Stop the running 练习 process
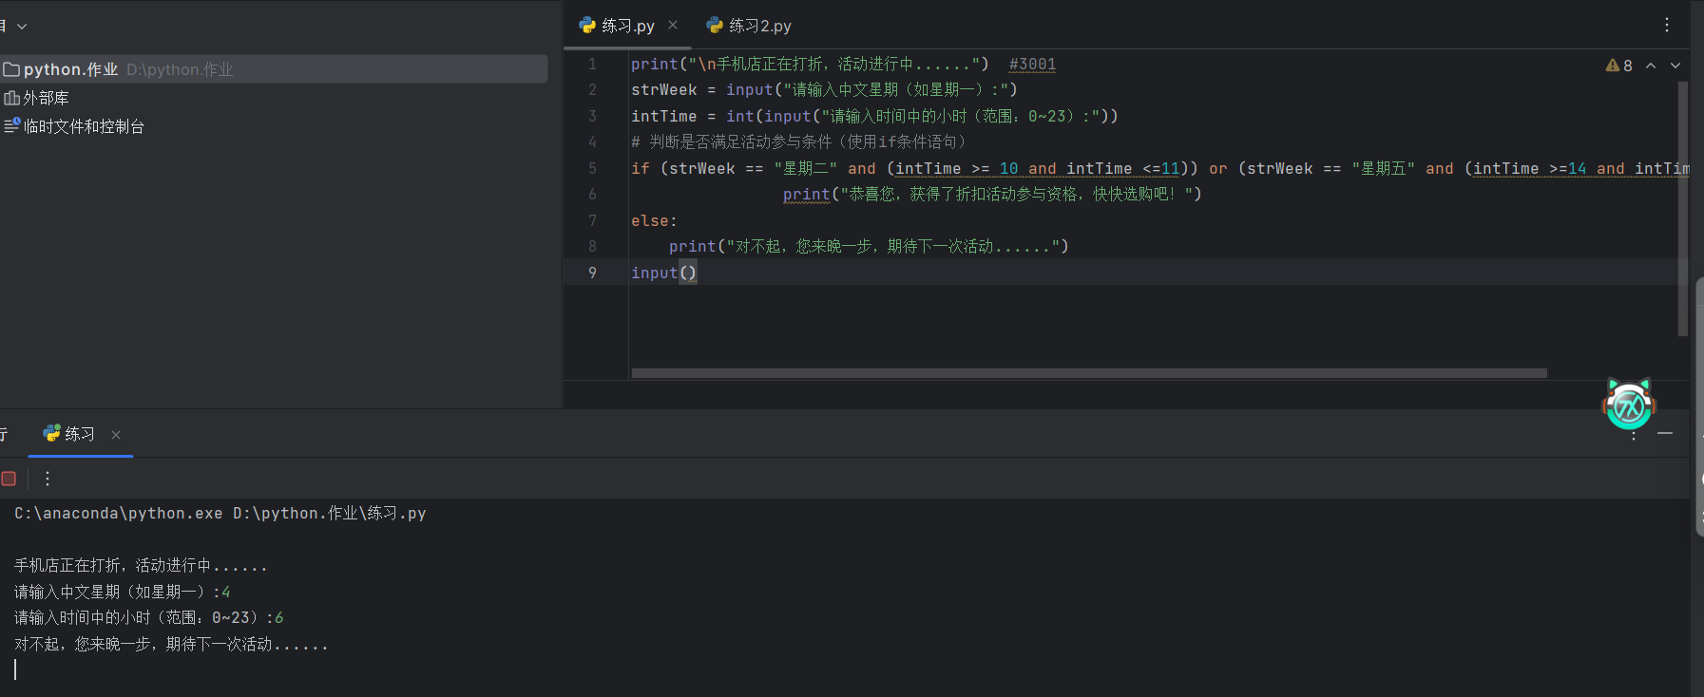 pyautogui.click(x=9, y=479)
